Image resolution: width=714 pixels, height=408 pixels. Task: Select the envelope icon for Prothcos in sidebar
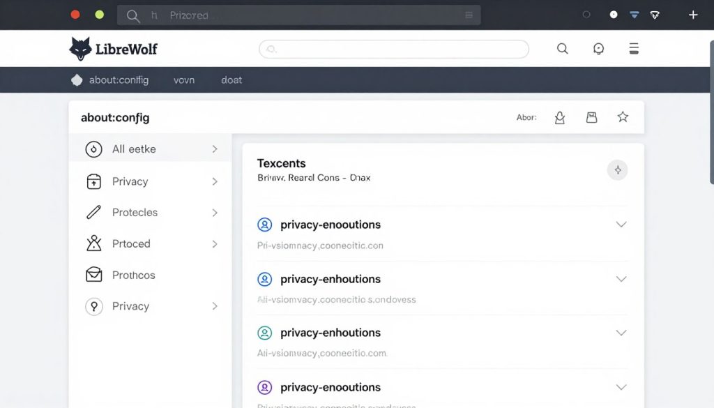click(x=93, y=275)
